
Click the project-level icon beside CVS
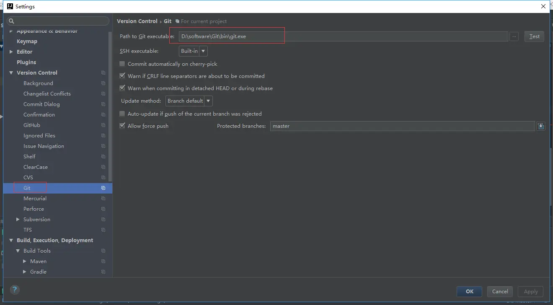tap(103, 178)
